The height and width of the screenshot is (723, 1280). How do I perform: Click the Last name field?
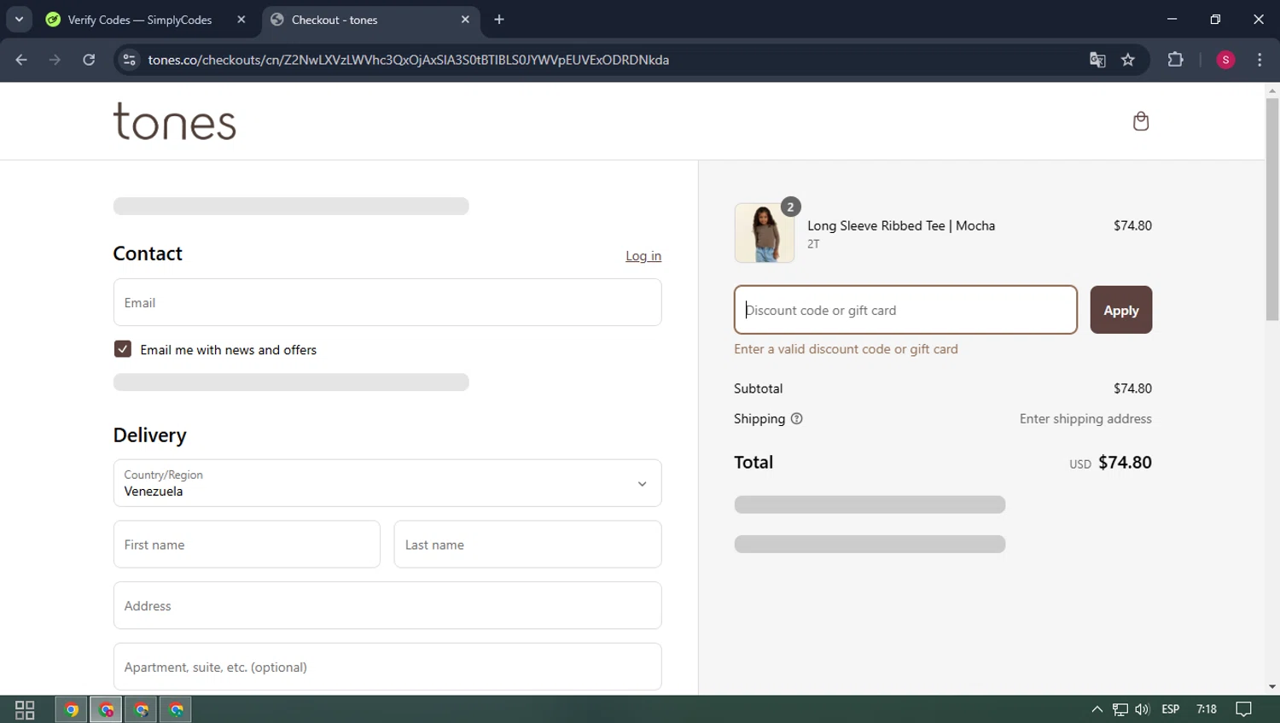527,545
